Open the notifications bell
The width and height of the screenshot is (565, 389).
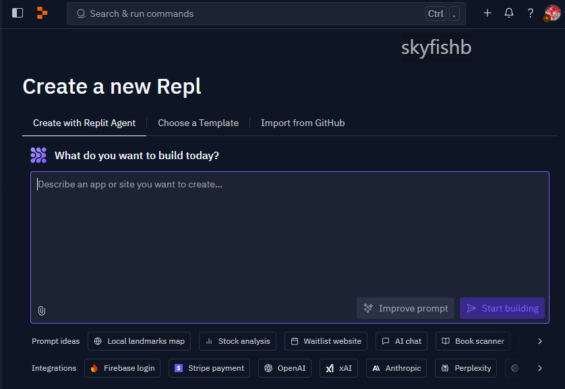(x=509, y=13)
